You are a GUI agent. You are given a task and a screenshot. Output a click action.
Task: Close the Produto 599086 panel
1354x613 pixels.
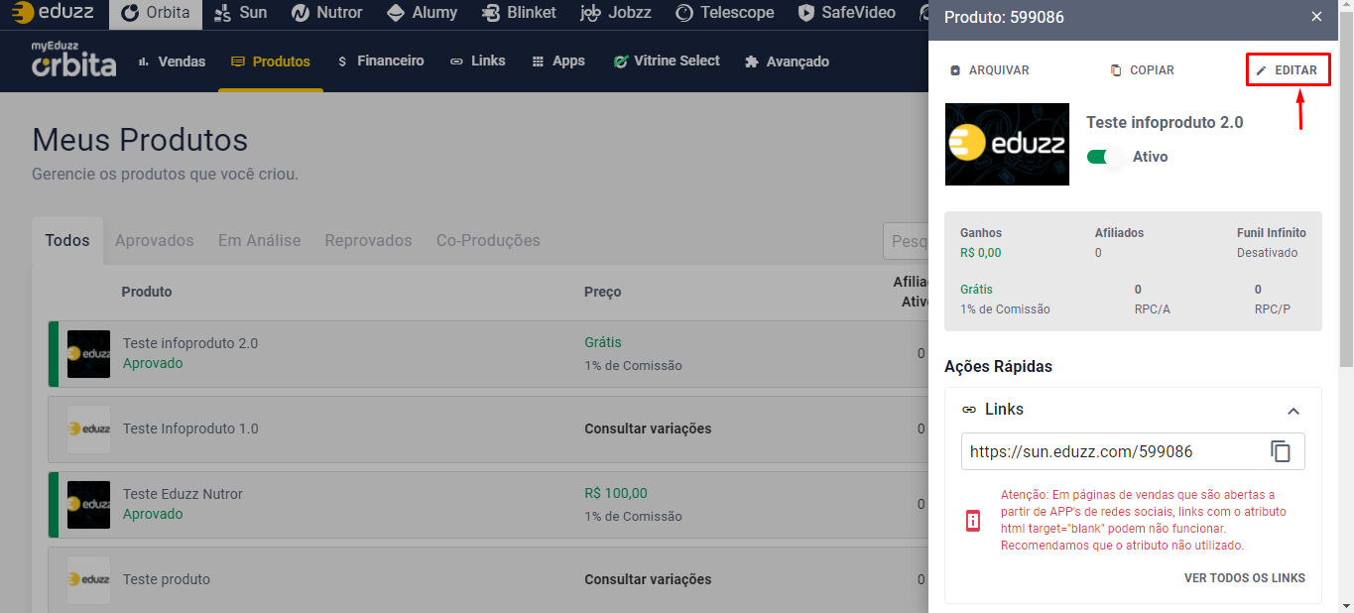pos(1316,17)
